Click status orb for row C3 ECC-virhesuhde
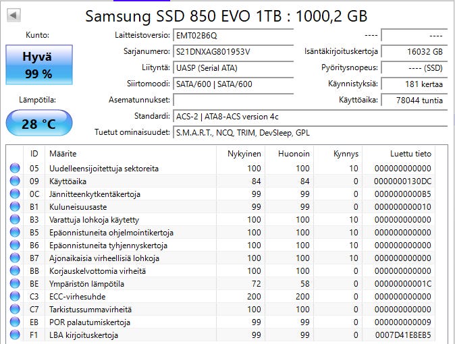Viewport: 455px width, 344px height. (x=15, y=296)
